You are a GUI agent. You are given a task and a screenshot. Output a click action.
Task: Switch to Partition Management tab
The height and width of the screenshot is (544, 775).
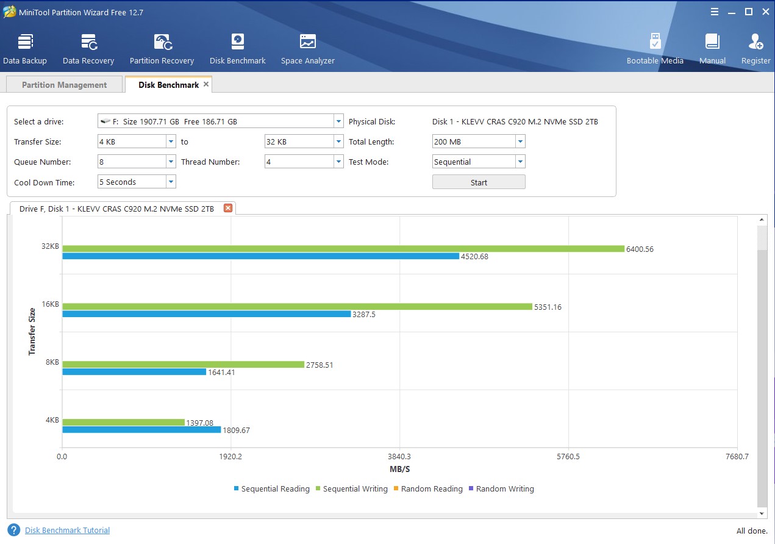click(64, 85)
